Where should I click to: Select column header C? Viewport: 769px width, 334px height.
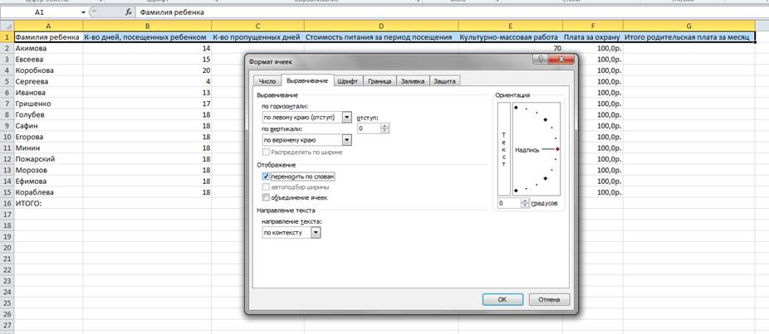pos(258,26)
